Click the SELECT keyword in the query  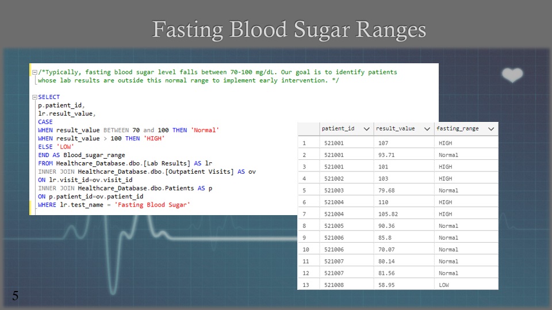pos(49,97)
